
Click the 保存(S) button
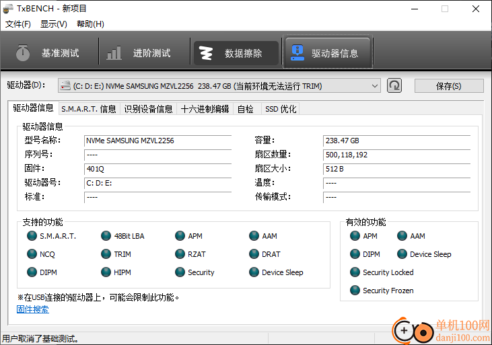(x=449, y=86)
